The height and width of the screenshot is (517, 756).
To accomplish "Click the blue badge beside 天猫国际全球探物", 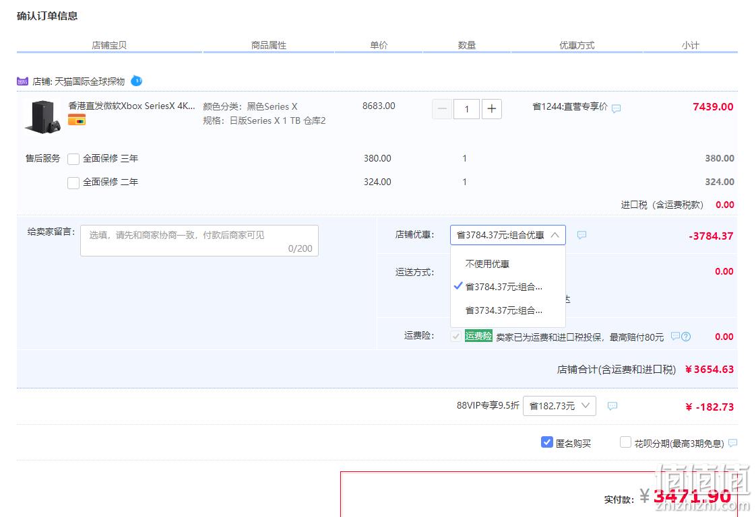I will tap(137, 81).
